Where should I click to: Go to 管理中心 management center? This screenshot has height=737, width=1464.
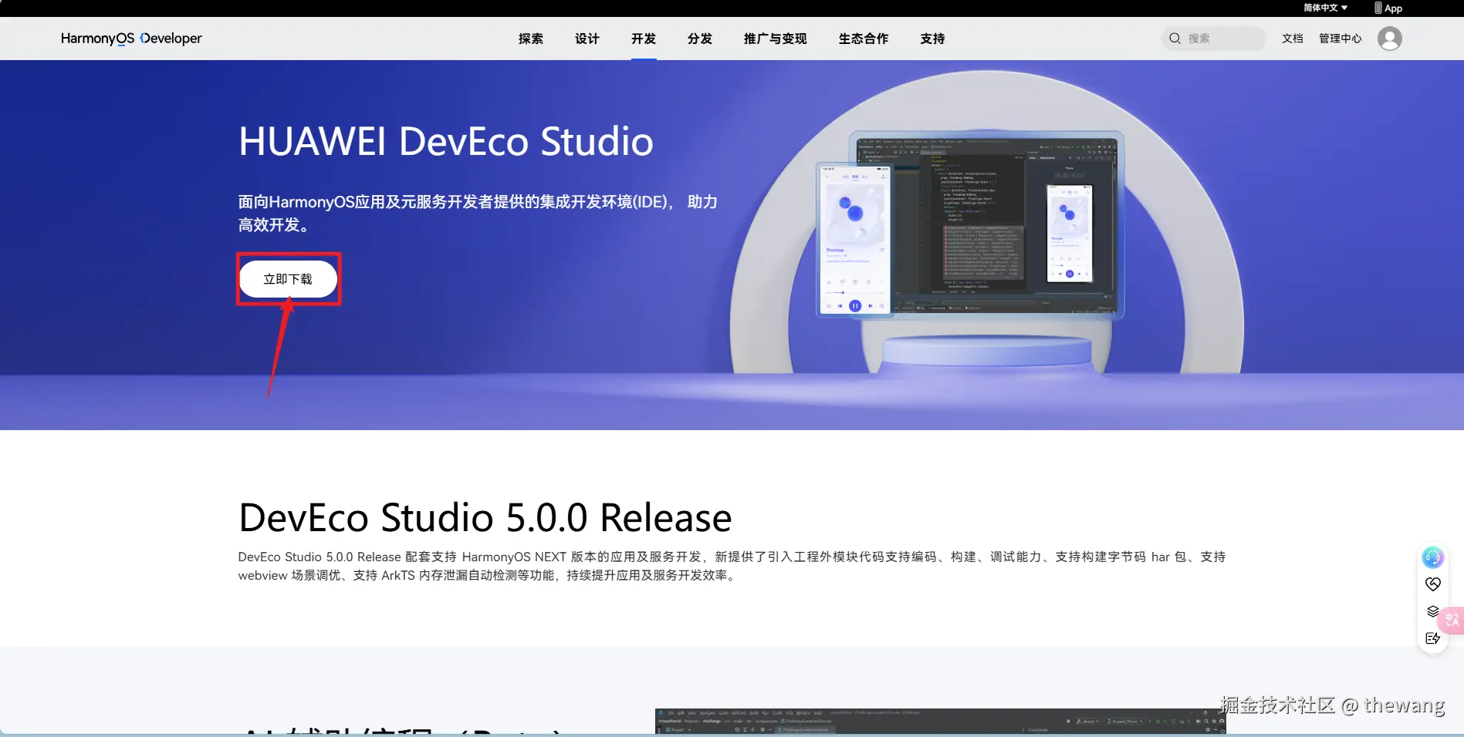coord(1341,39)
